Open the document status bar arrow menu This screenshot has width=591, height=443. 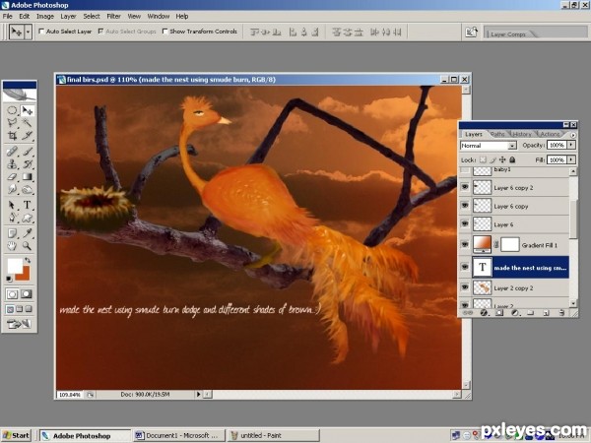(x=198, y=395)
